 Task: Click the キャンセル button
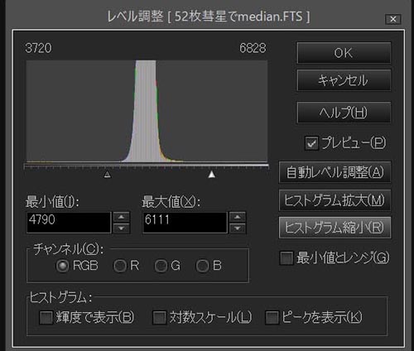tap(344, 80)
